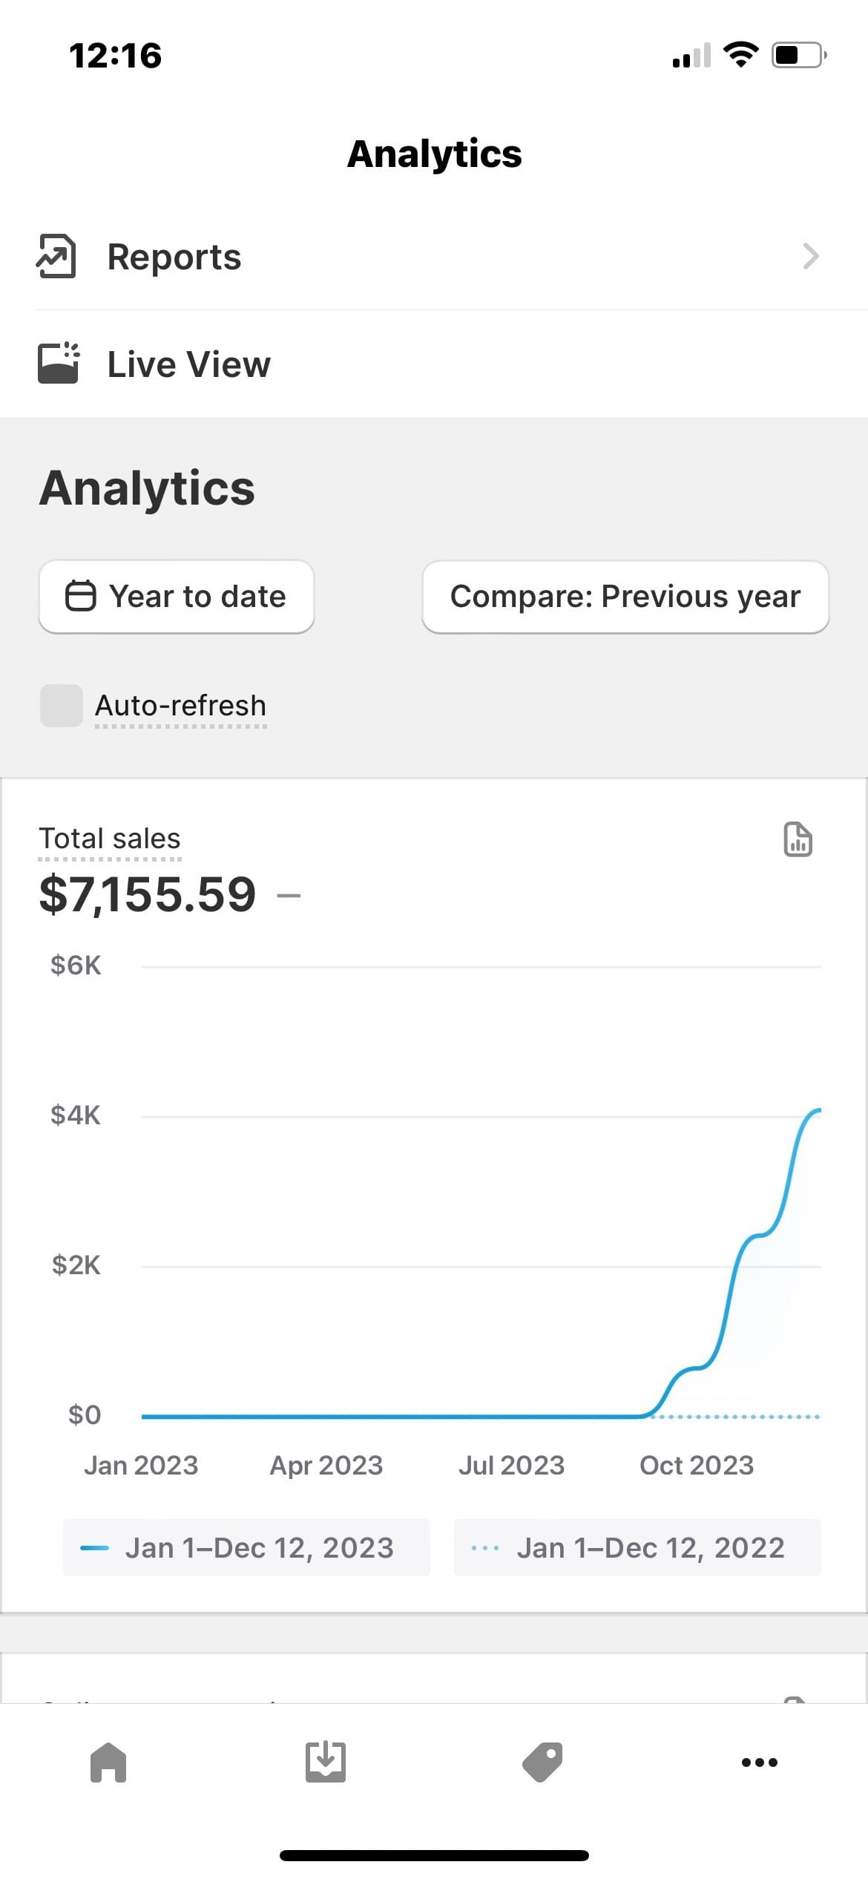
Task: Tap the $7,155.59 total sales amount
Action: click(x=148, y=894)
